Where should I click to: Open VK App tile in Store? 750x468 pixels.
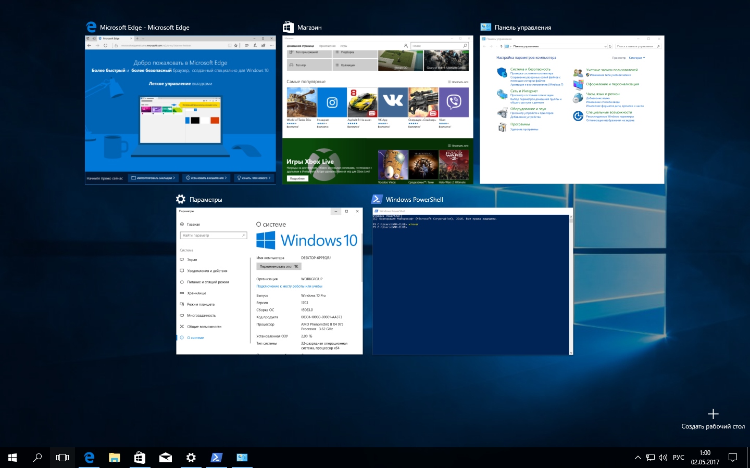393,107
